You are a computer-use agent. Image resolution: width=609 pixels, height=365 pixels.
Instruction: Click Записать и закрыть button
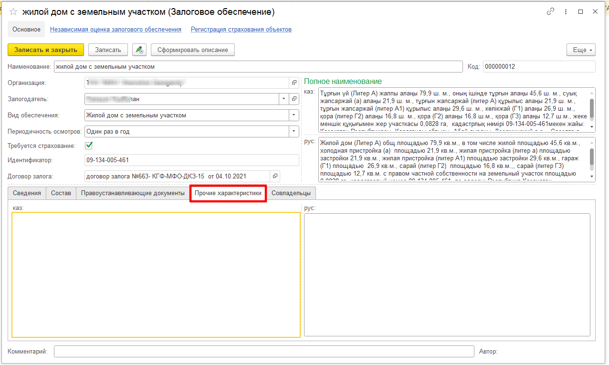46,50
